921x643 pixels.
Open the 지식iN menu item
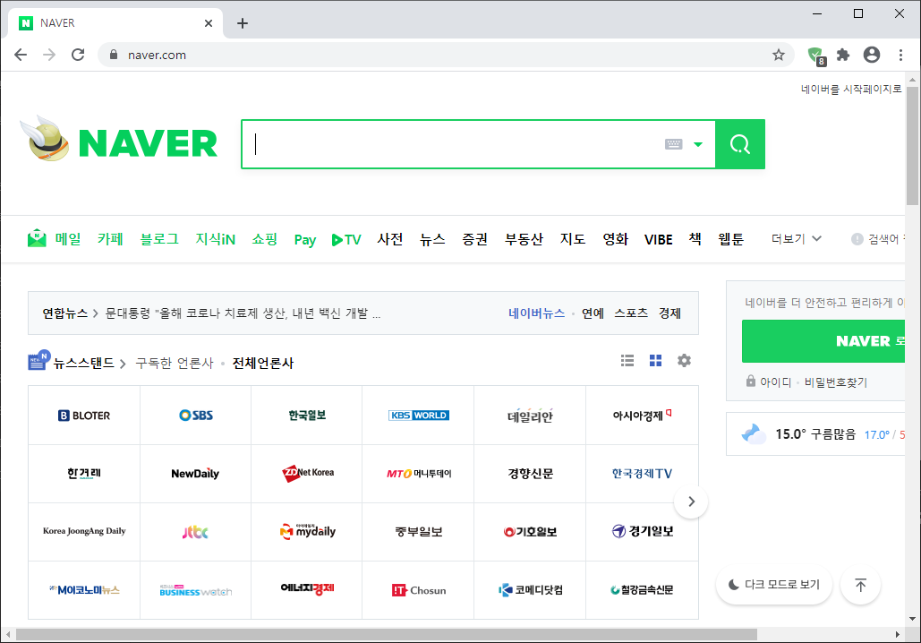(x=215, y=238)
